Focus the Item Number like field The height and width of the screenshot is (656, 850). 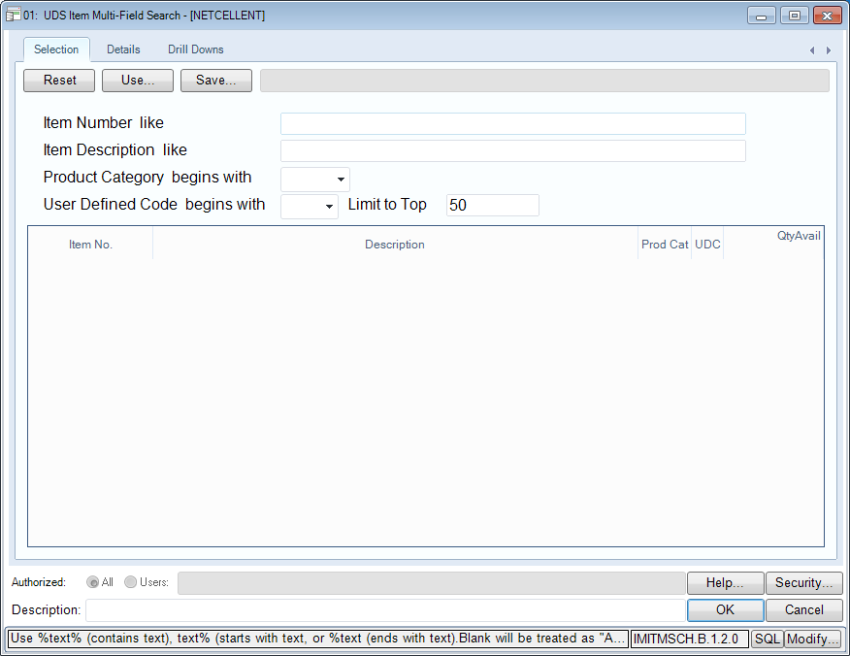(x=512, y=123)
